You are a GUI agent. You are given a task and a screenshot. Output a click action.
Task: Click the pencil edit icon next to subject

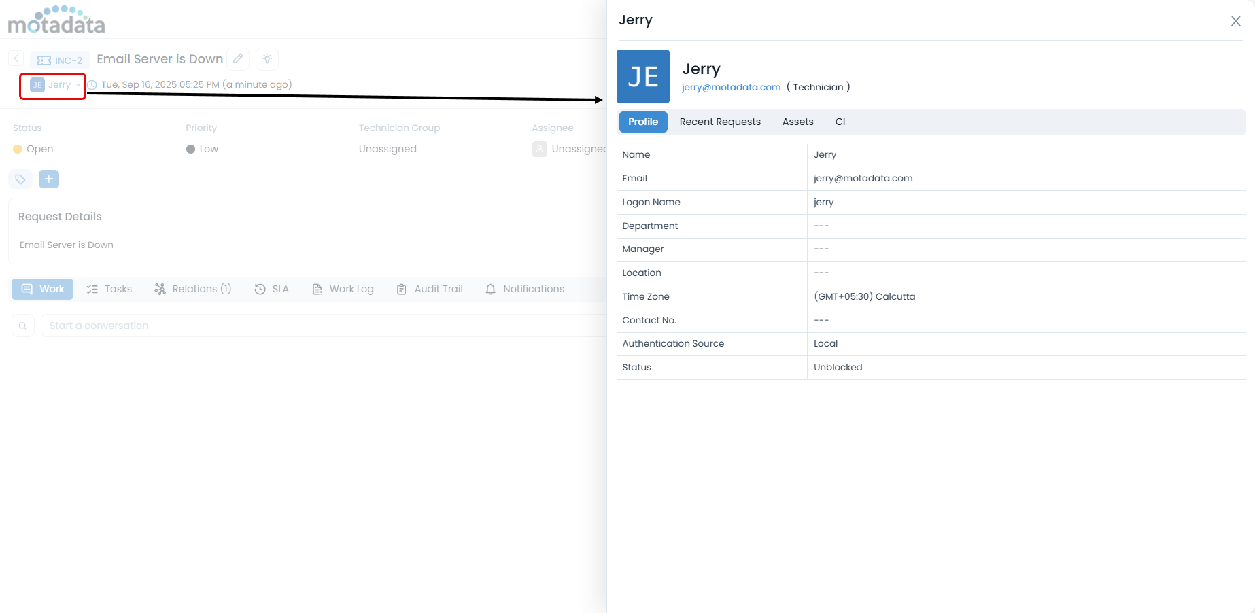tap(238, 59)
